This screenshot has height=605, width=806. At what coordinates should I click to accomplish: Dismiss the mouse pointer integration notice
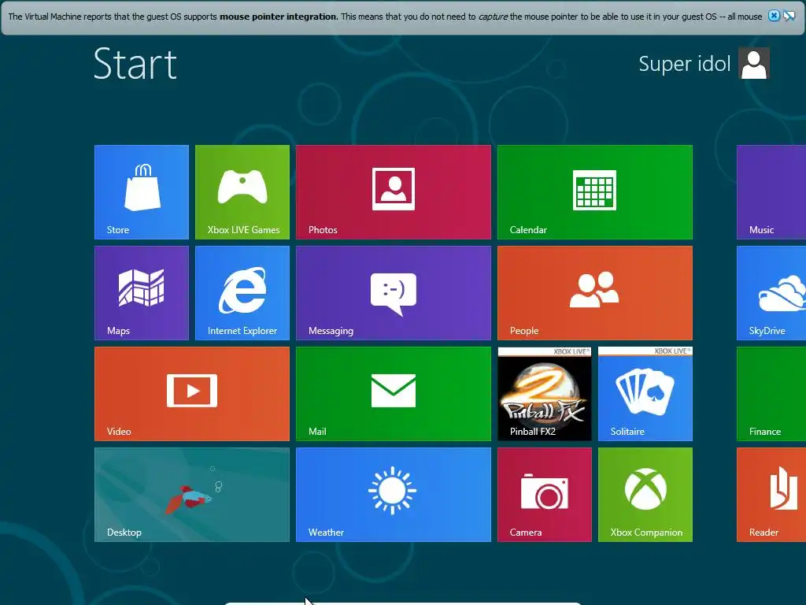pos(774,16)
